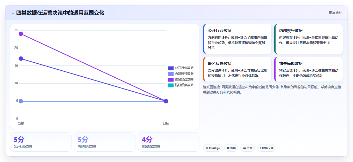This screenshot has width=353, height=162.
Task: Click the Chart.js tag chip
Action: (x=213, y=148)
